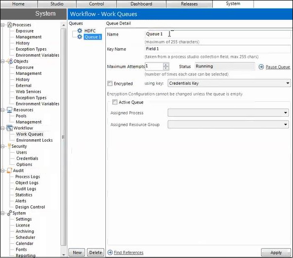Click the Pause Queue link
Screen dimensions: 293x258
tap(278, 67)
